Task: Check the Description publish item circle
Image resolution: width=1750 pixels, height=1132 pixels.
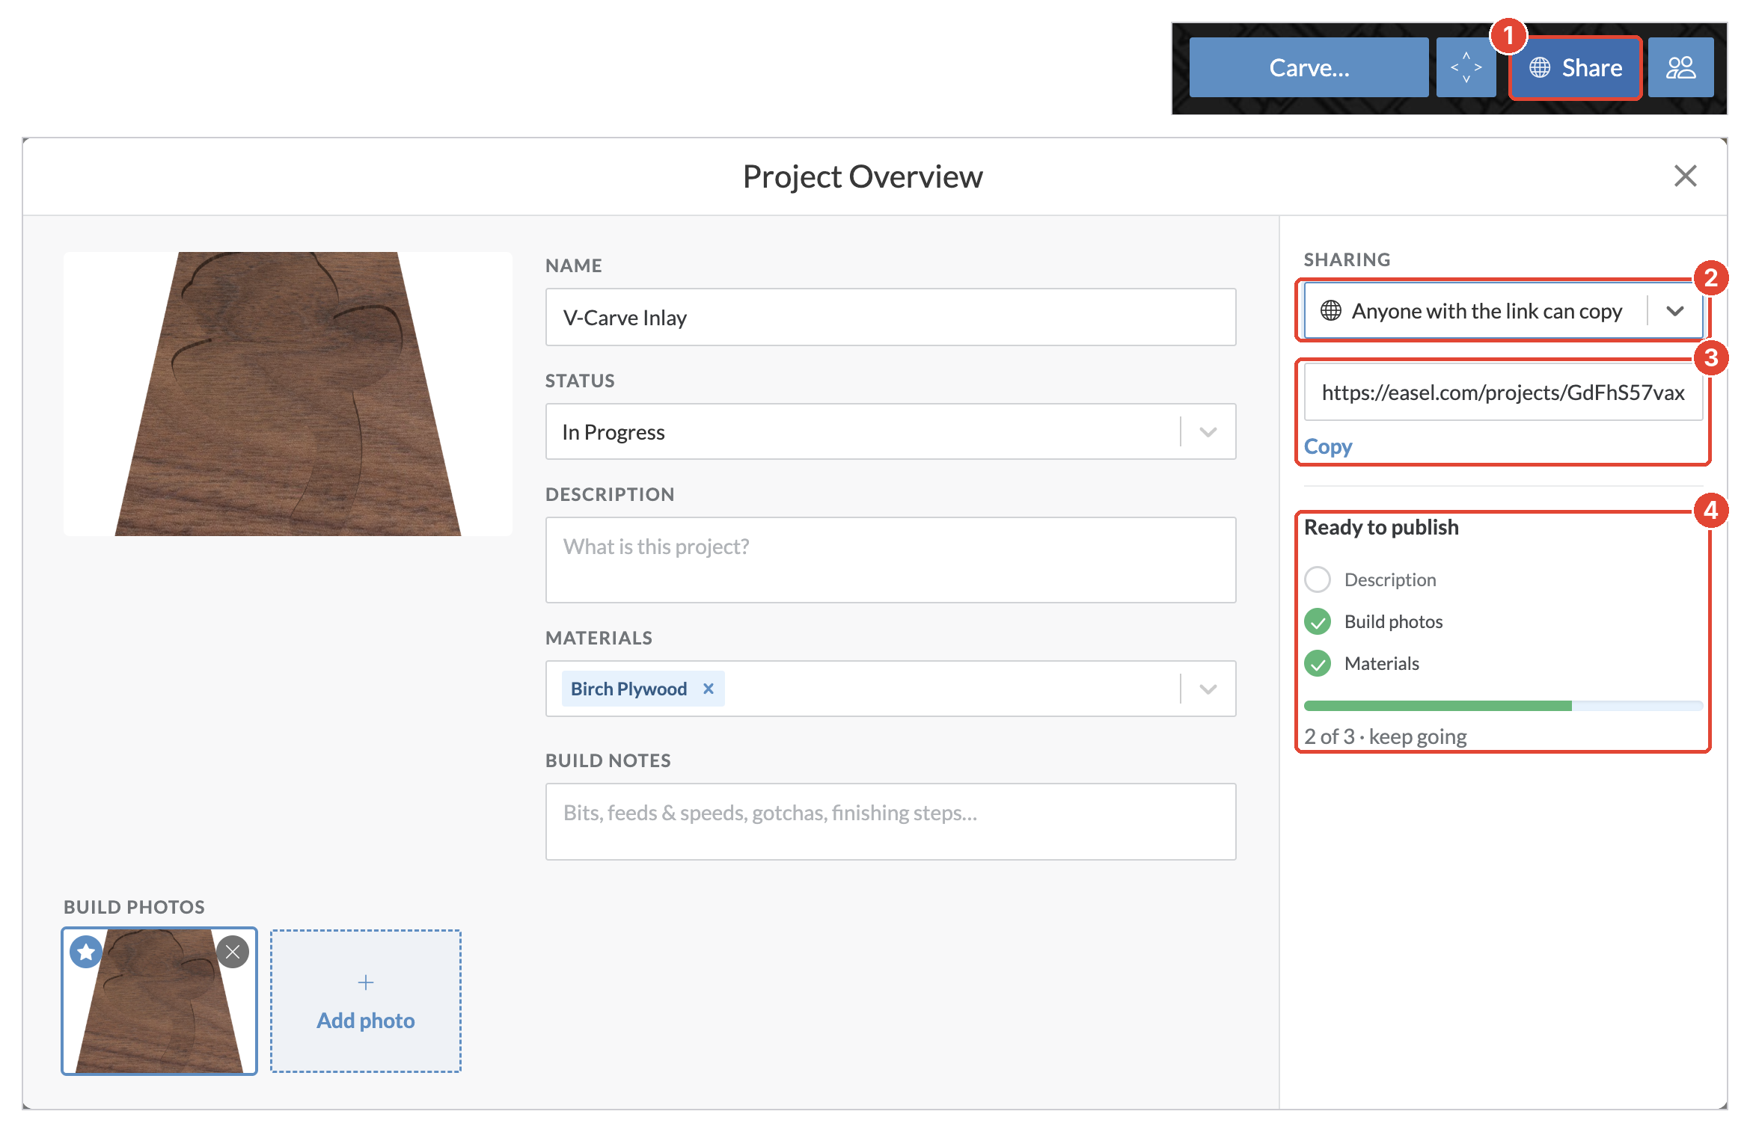Action: click(1317, 579)
